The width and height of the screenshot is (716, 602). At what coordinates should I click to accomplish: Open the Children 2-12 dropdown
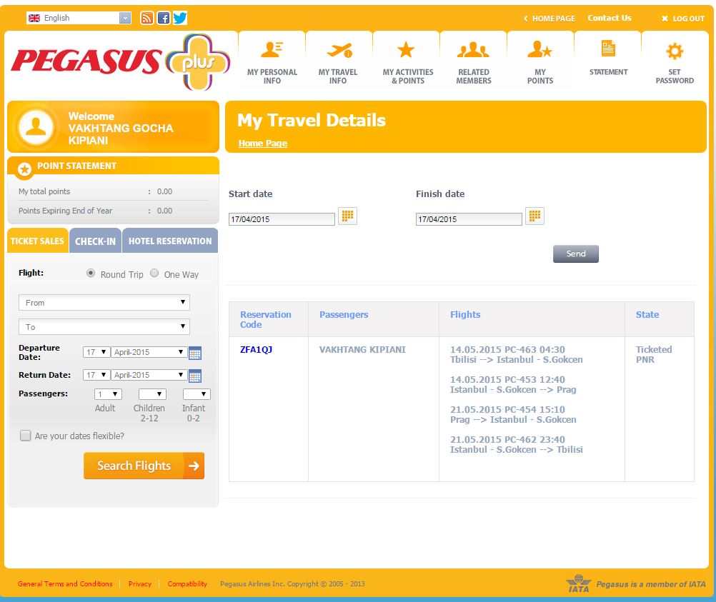(x=152, y=394)
